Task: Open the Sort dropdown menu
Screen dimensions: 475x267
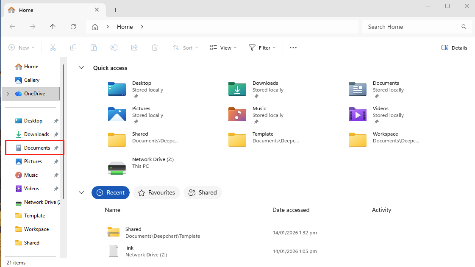Action: (x=185, y=48)
